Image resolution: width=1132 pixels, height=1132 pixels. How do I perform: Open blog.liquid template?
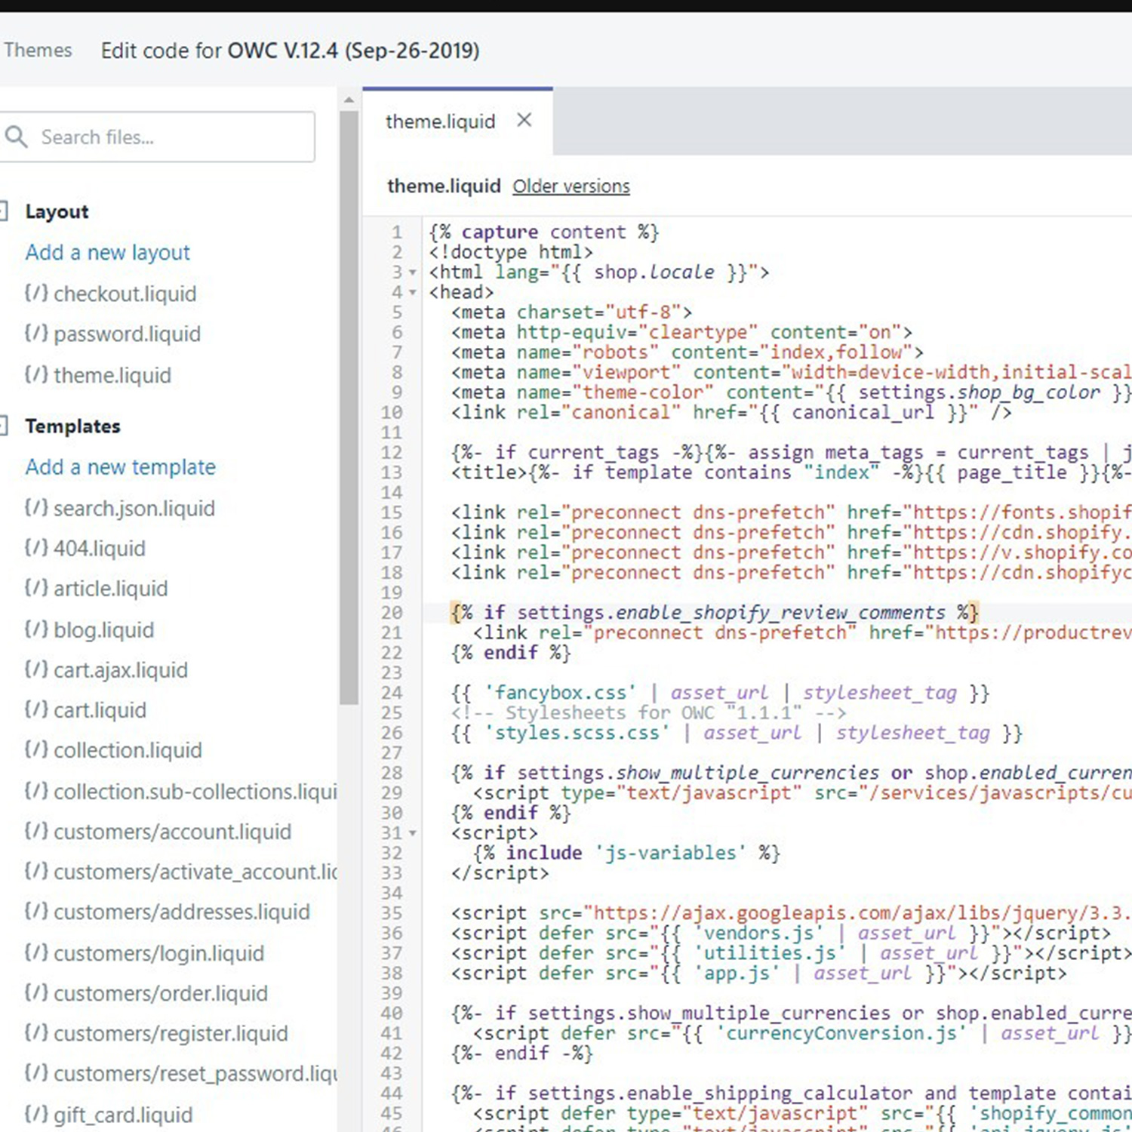(x=103, y=629)
